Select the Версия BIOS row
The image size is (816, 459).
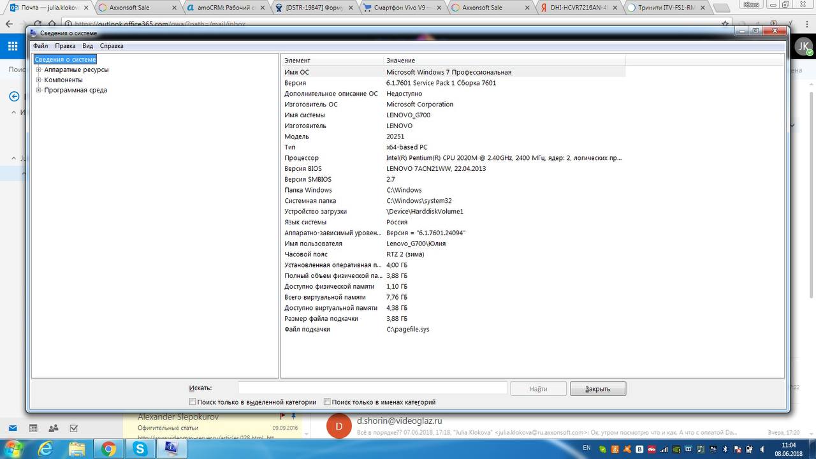tap(453, 168)
